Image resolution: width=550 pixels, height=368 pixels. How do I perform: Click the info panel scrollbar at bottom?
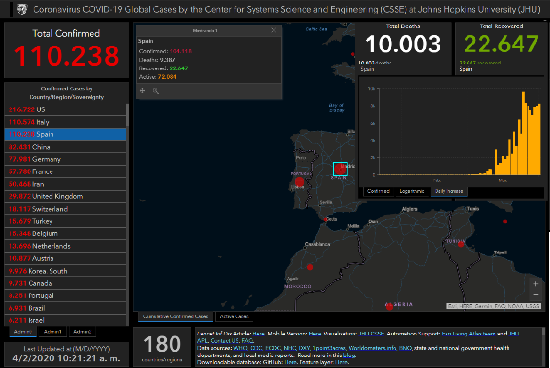click(543, 331)
